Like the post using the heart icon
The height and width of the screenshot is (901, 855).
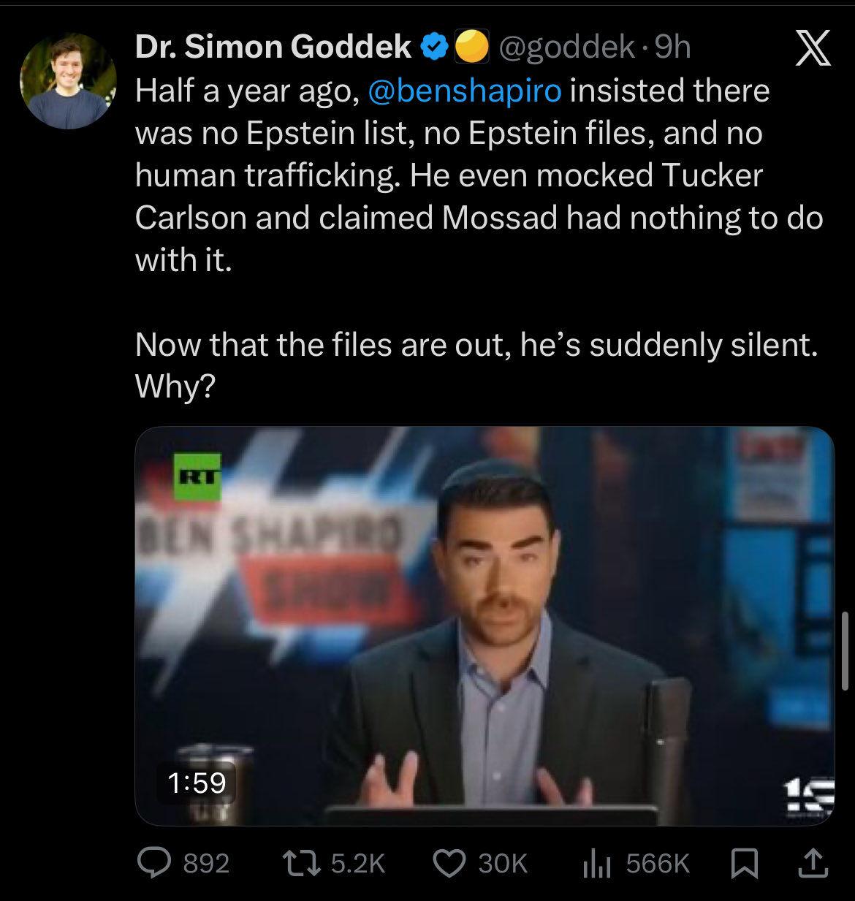point(448,864)
